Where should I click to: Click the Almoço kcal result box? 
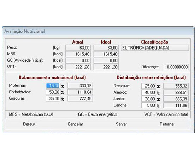(176, 92)
